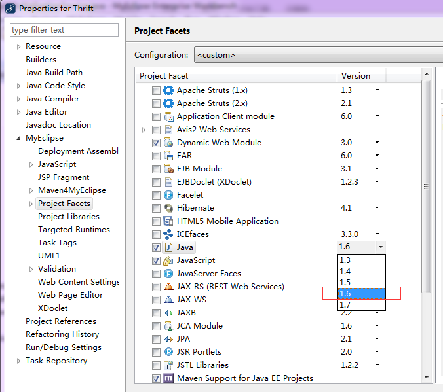Uncheck the JavaScript facet checkbox
The width and height of the screenshot is (443, 392).
[x=156, y=260]
